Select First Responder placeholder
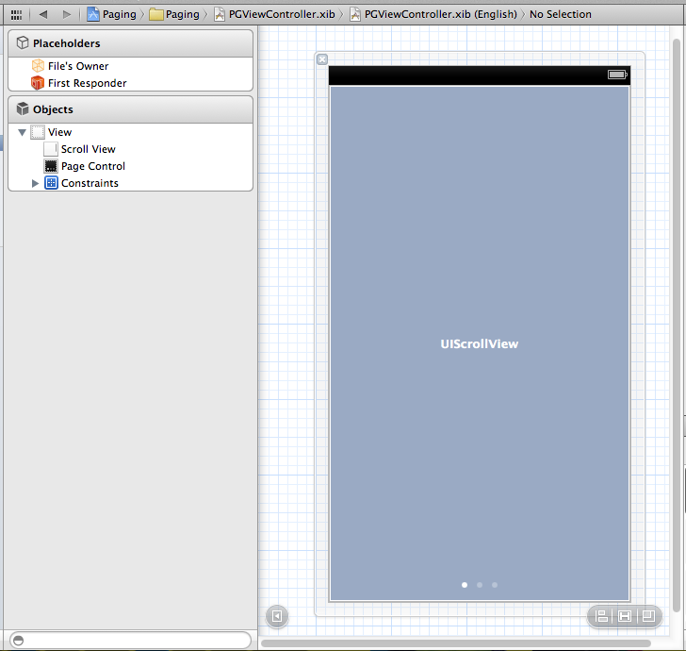The width and height of the screenshot is (686, 651). [x=130, y=83]
